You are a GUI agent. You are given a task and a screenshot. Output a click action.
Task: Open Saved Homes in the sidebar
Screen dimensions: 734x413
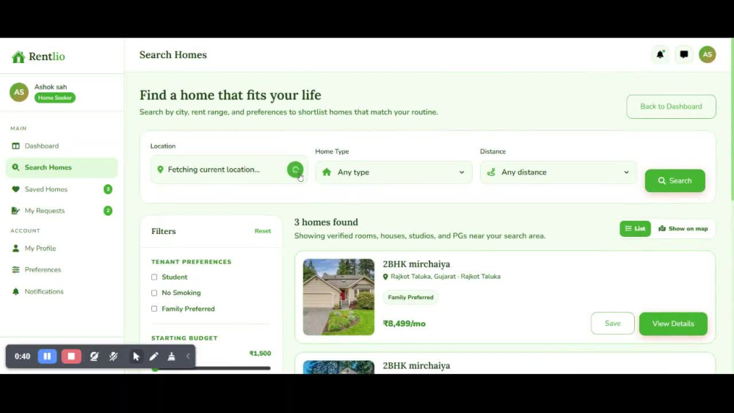point(62,189)
